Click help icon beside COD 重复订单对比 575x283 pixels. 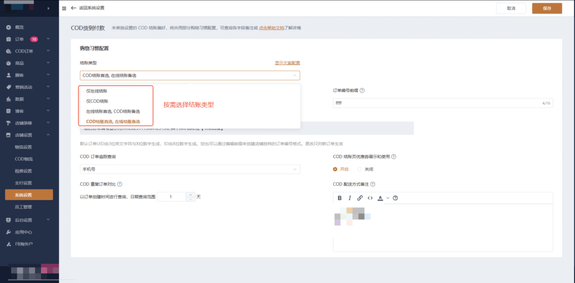(x=120, y=184)
